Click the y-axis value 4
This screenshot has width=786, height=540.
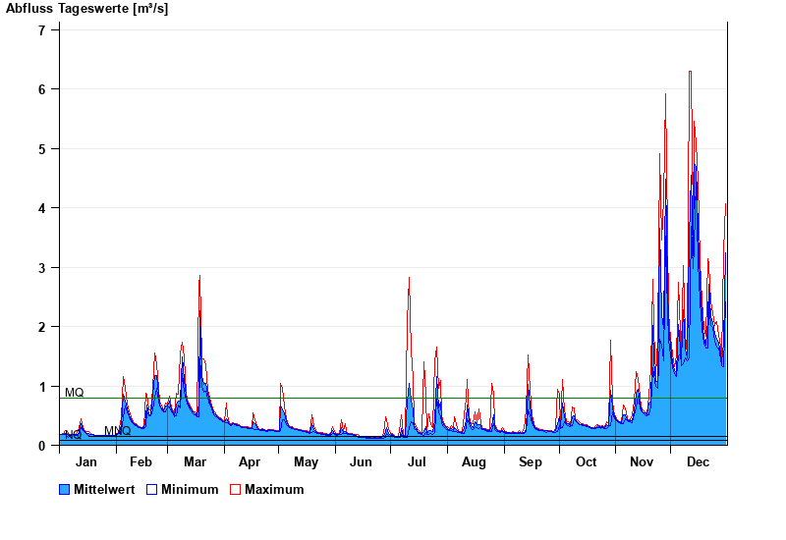click(42, 208)
